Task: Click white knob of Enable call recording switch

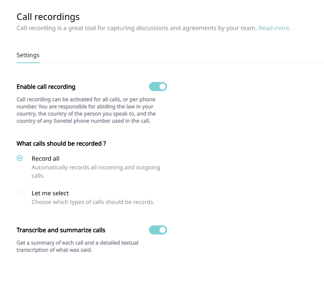Action: (162, 87)
